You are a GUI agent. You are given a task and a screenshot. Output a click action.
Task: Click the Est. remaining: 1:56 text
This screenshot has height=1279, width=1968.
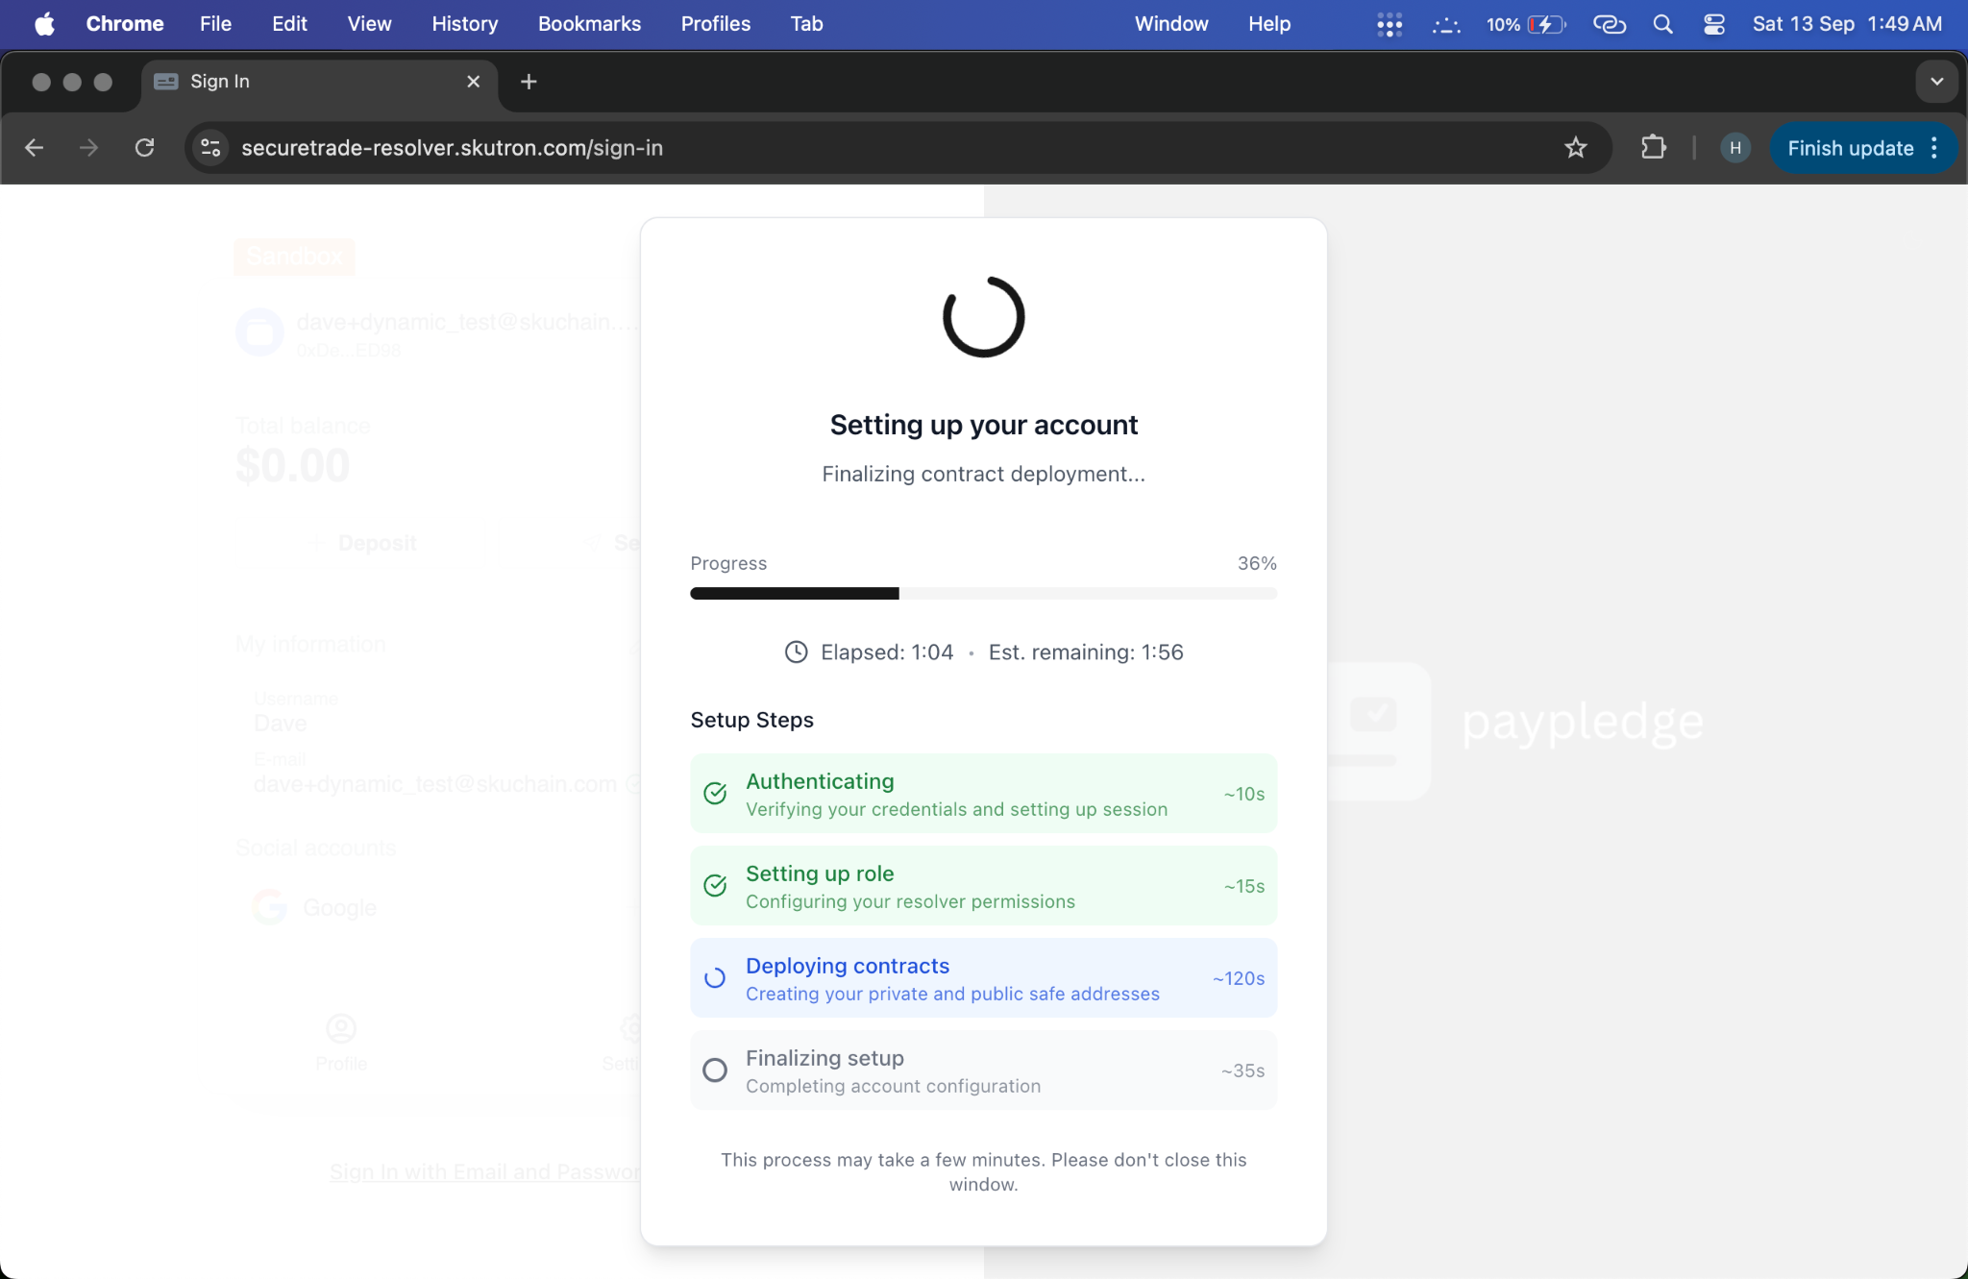point(1086,652)
